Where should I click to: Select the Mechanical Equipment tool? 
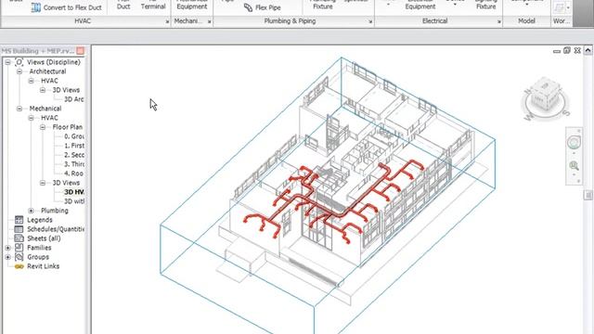coord(192,6)
